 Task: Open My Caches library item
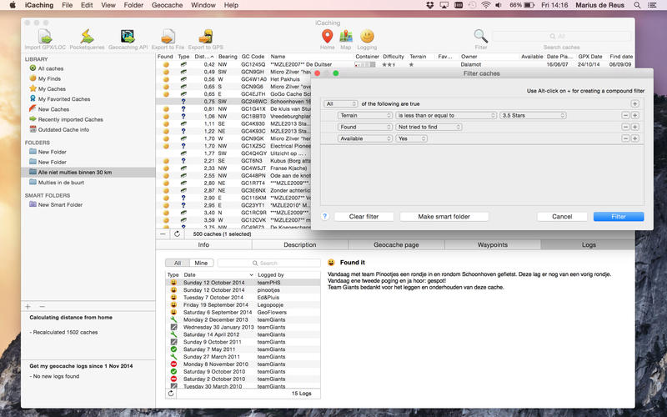52,89
